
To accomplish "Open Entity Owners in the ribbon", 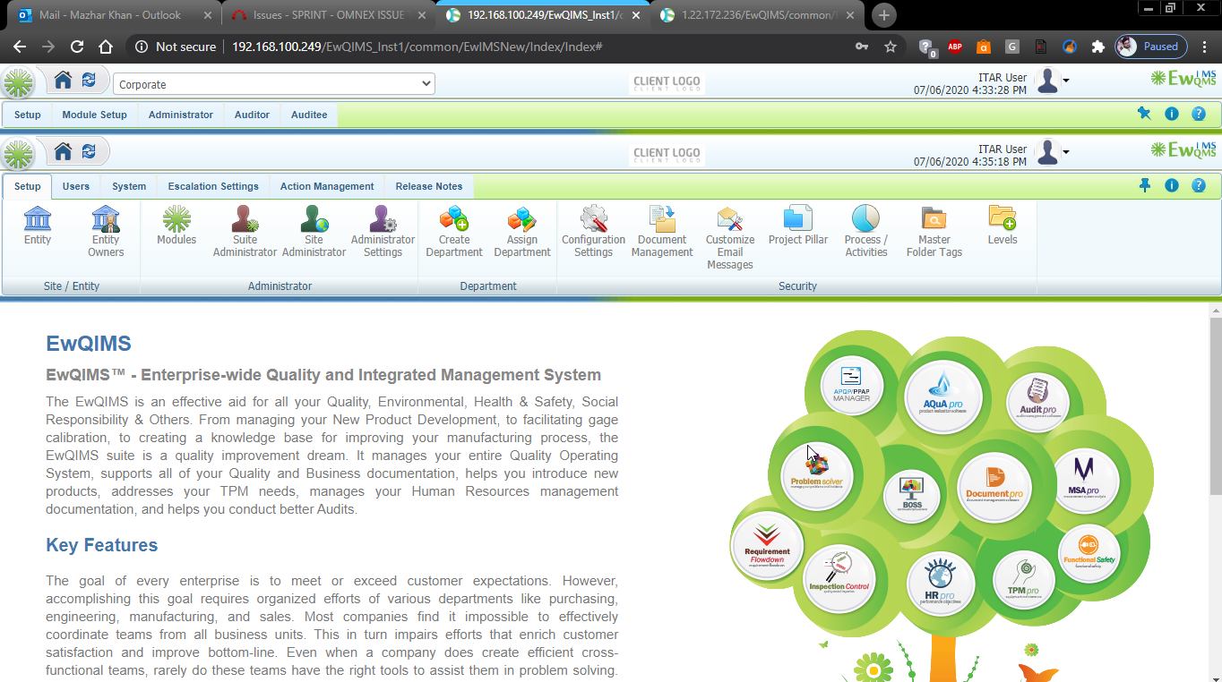I will pyautogui.click(x=106, y=232).
